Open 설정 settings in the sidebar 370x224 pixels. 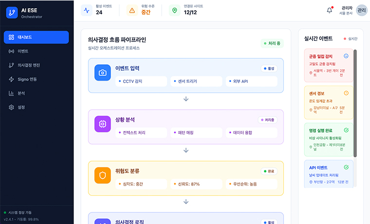[37, 107]
